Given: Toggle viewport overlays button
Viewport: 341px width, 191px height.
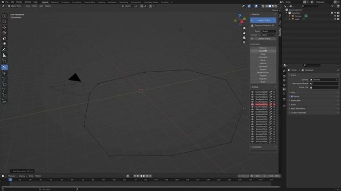Looking at the screenshot, I should pyautogui.click(x=256, y=6).
